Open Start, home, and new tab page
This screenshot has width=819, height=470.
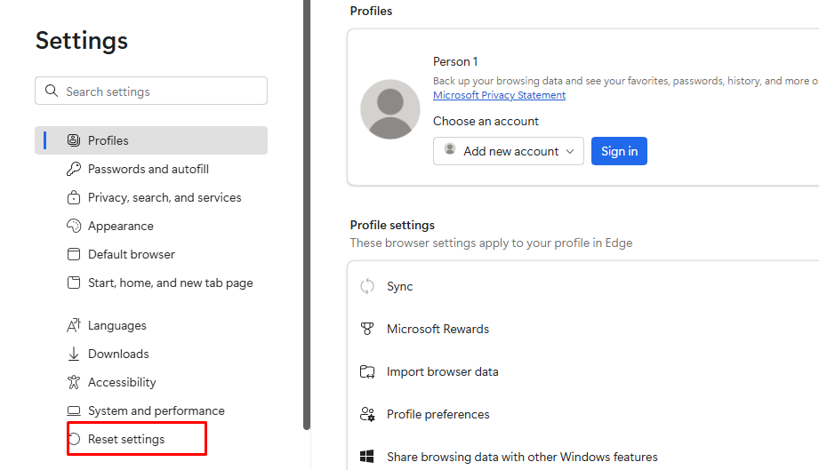(x=170, y=283)
